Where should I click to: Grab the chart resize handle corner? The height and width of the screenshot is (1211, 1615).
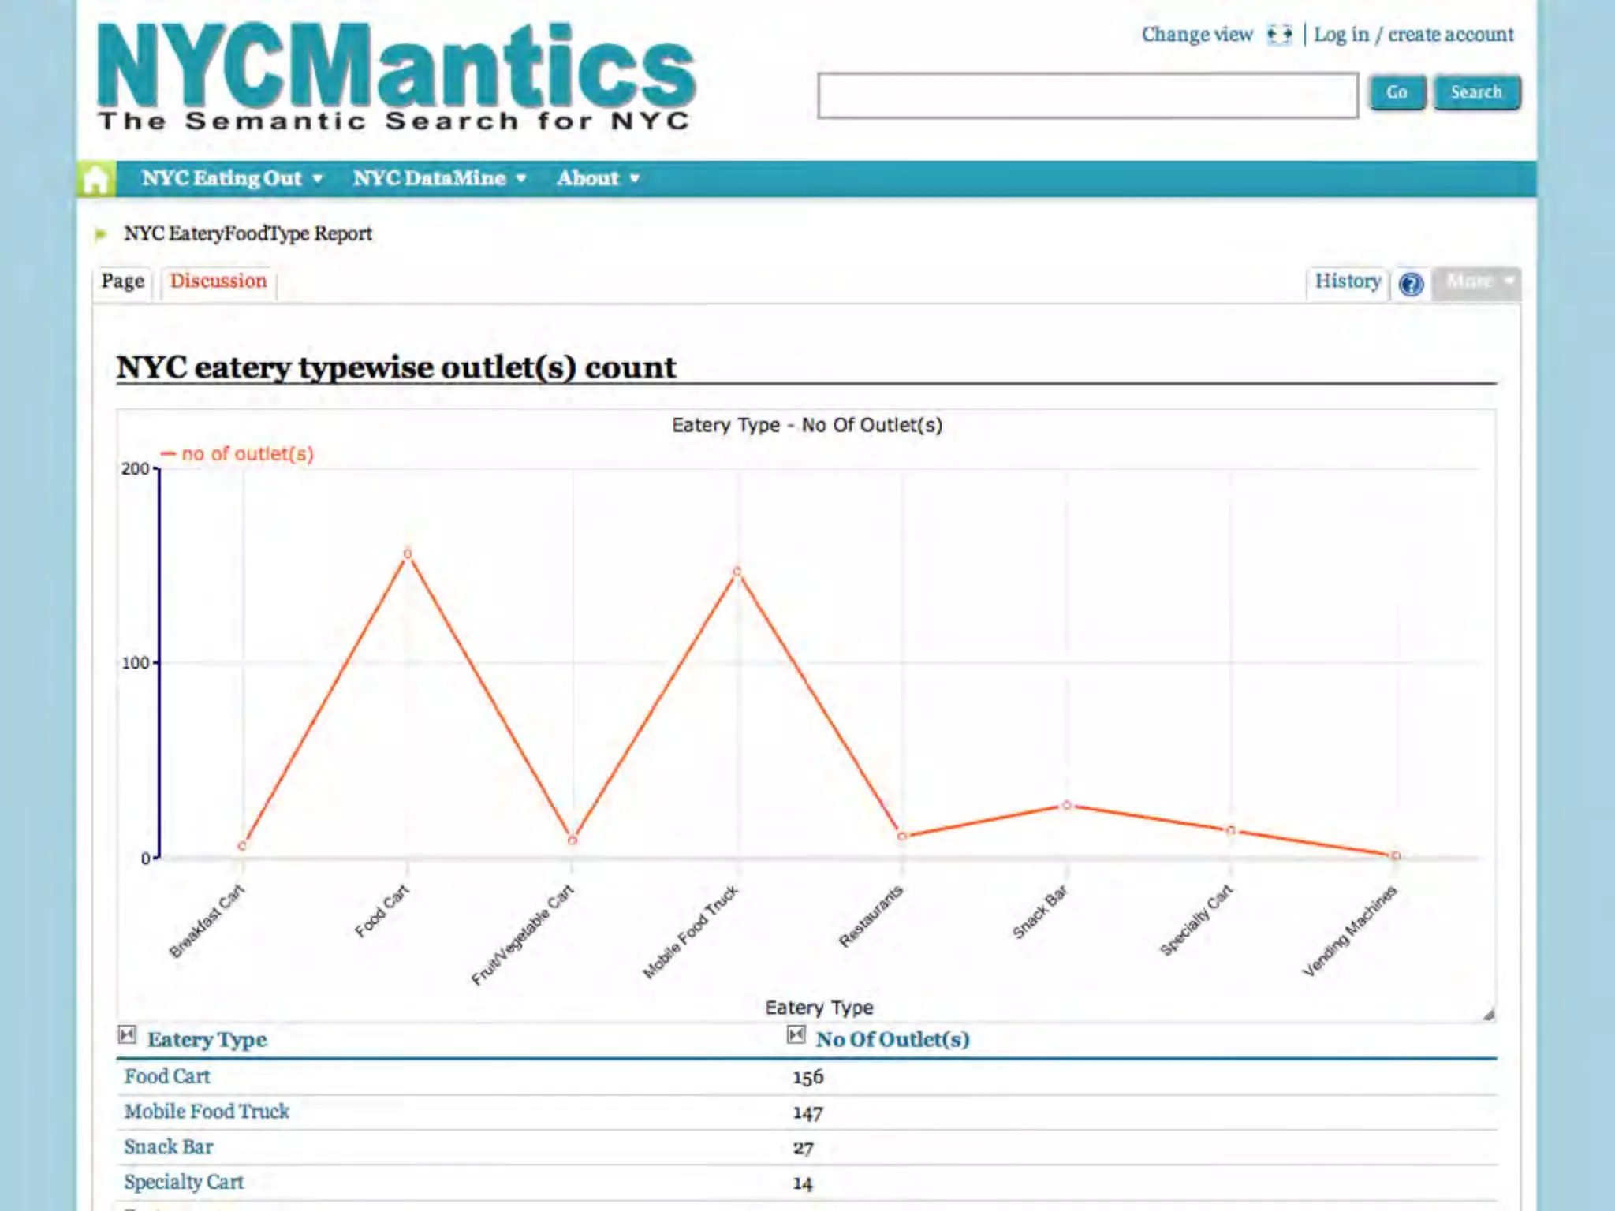(x=1488, y=1015)
